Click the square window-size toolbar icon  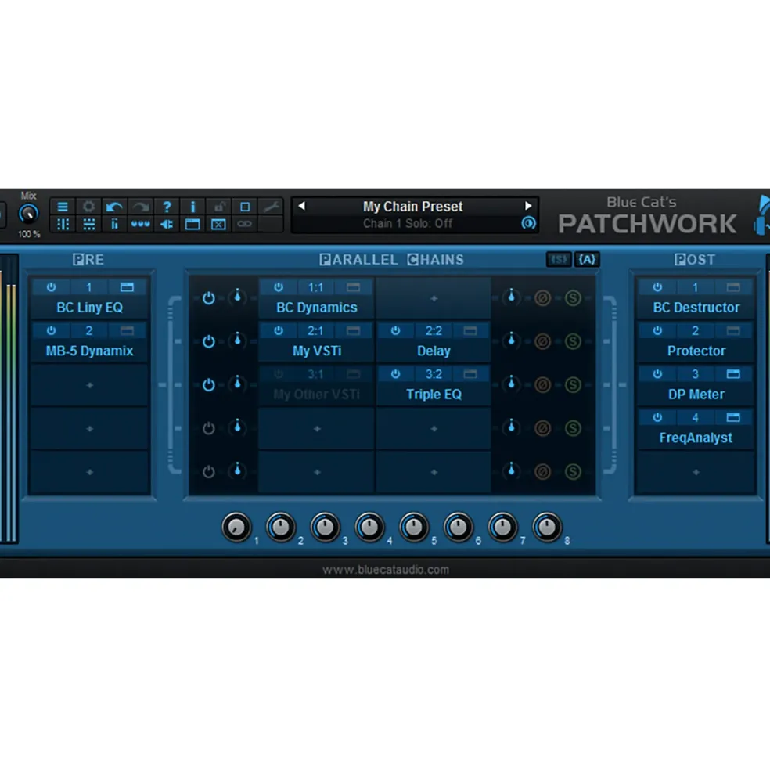[x=245, y=207]
